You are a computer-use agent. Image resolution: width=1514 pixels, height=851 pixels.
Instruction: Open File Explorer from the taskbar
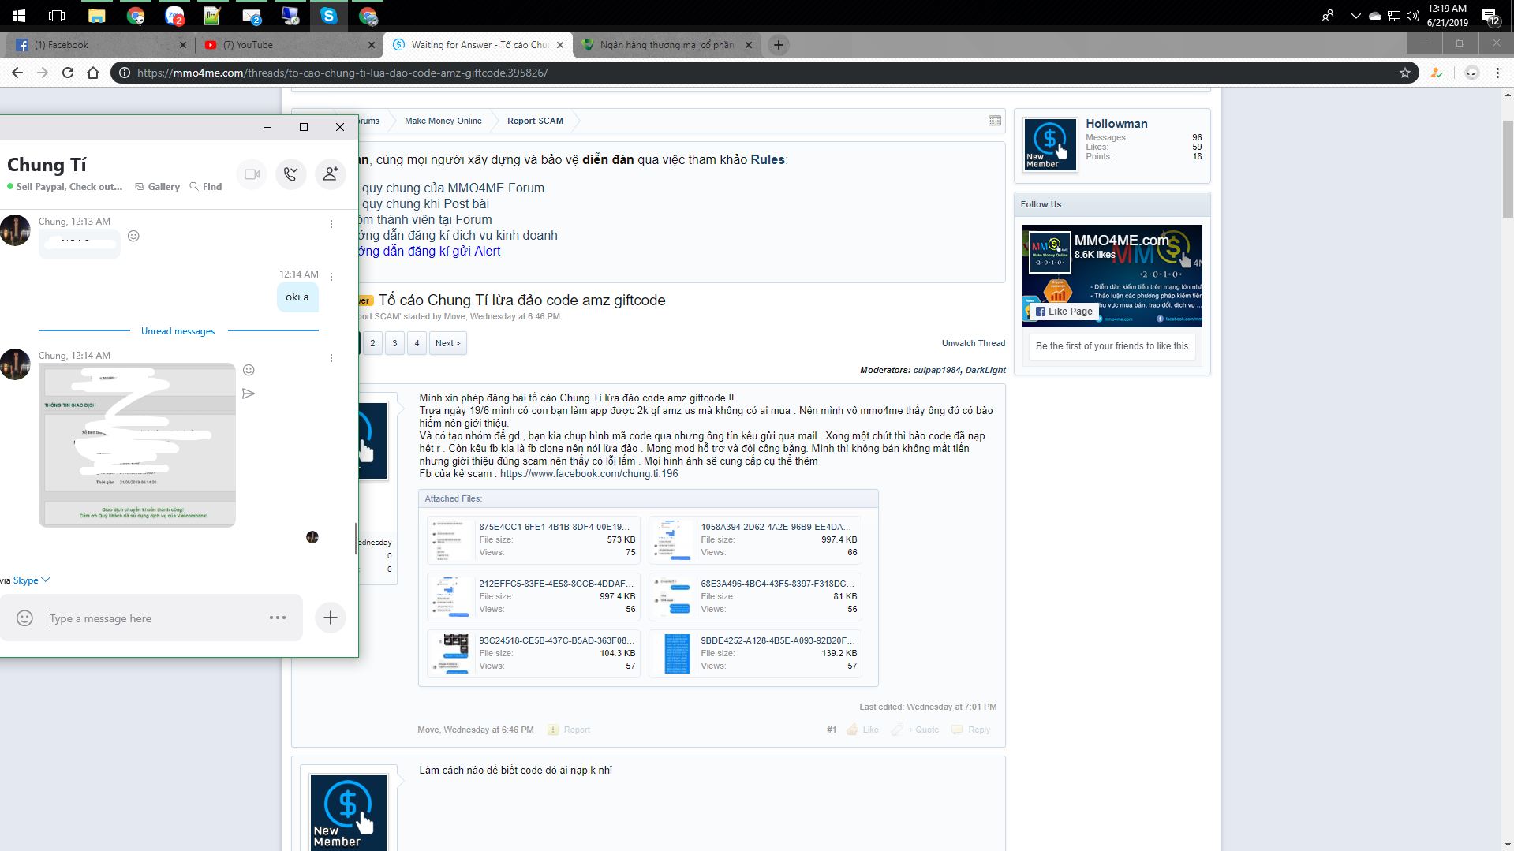[x=97, y=15]
